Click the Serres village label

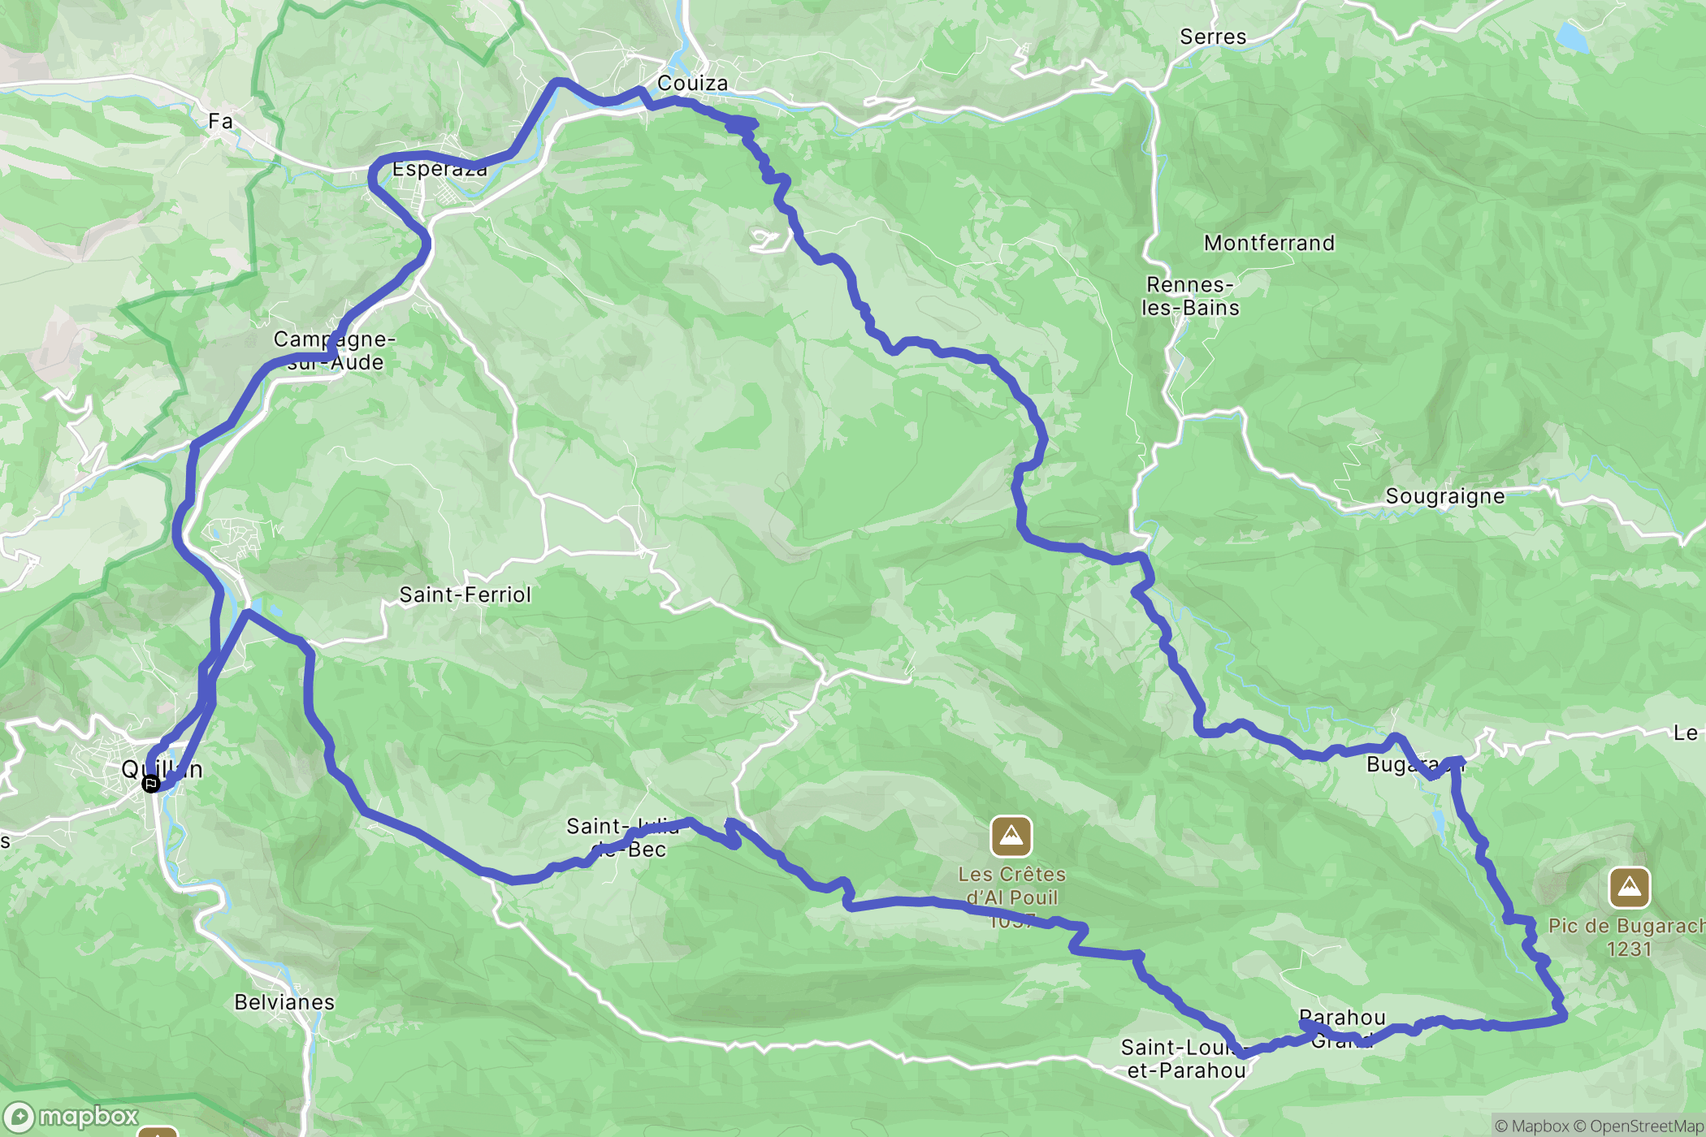tap(1213, 37)
